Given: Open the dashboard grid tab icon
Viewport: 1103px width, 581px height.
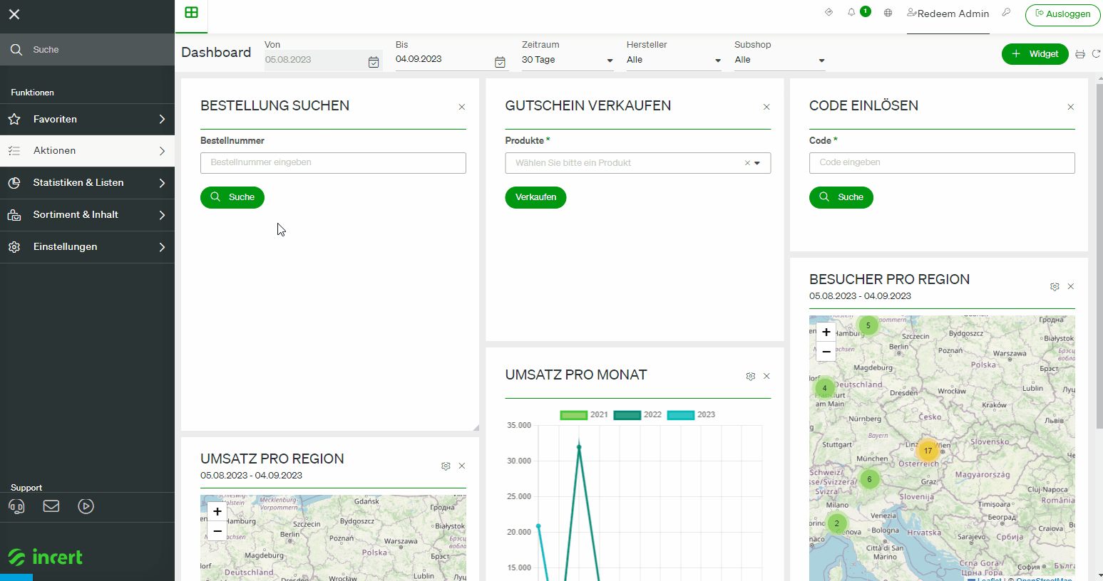Looking at the screenshot, I should [191, 12].
